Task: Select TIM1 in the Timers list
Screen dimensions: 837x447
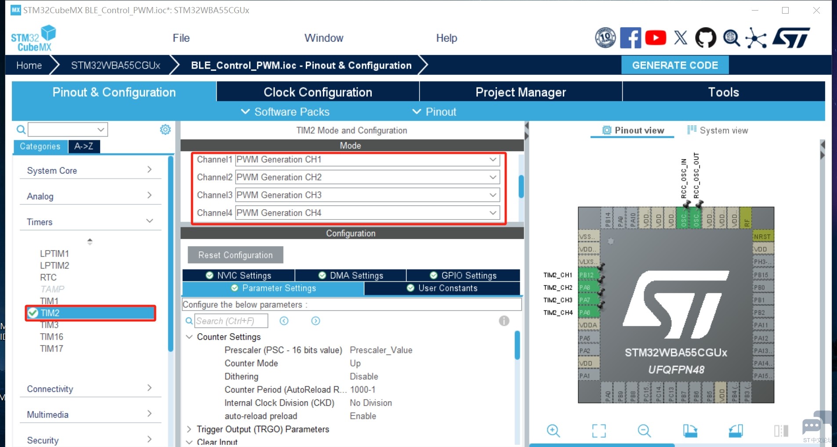Action: click(x=49, y=301)
